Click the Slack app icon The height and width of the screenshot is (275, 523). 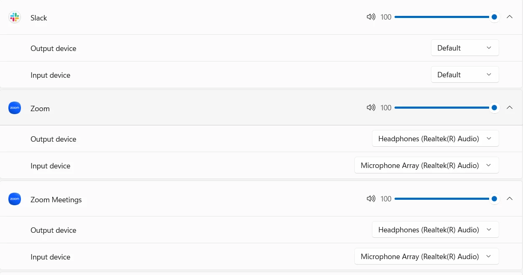(x=15, y=18)
